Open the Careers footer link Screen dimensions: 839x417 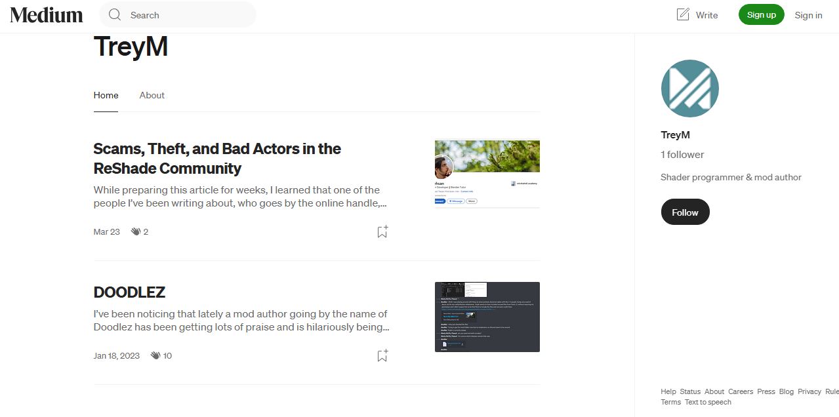pyautogui.click(x=741, y=391)
